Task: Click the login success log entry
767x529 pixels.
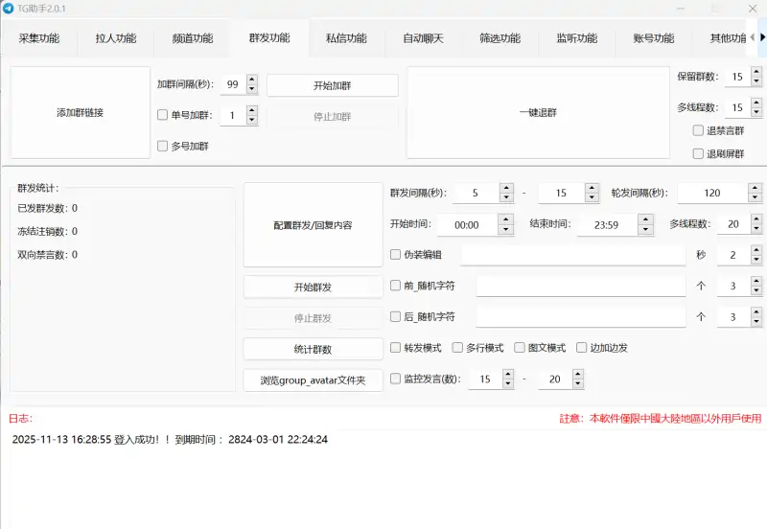Action: pos(170,439)
